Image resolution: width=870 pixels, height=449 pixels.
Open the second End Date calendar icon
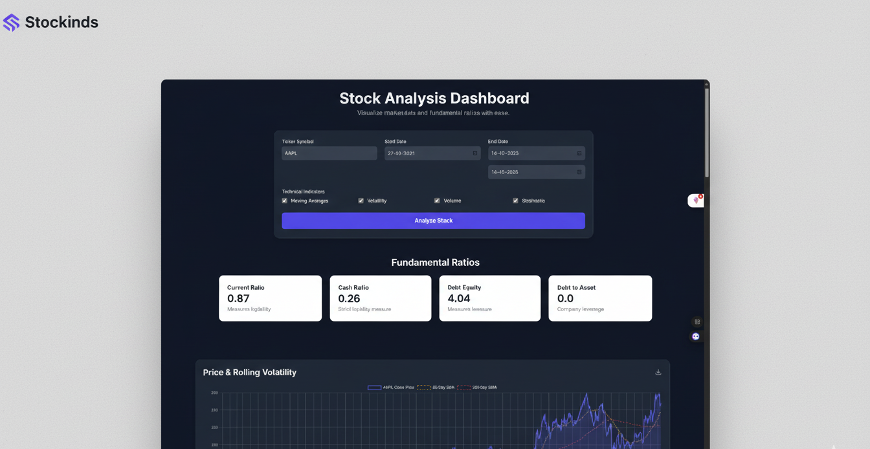pyautogui.click(x=578, y=171)
